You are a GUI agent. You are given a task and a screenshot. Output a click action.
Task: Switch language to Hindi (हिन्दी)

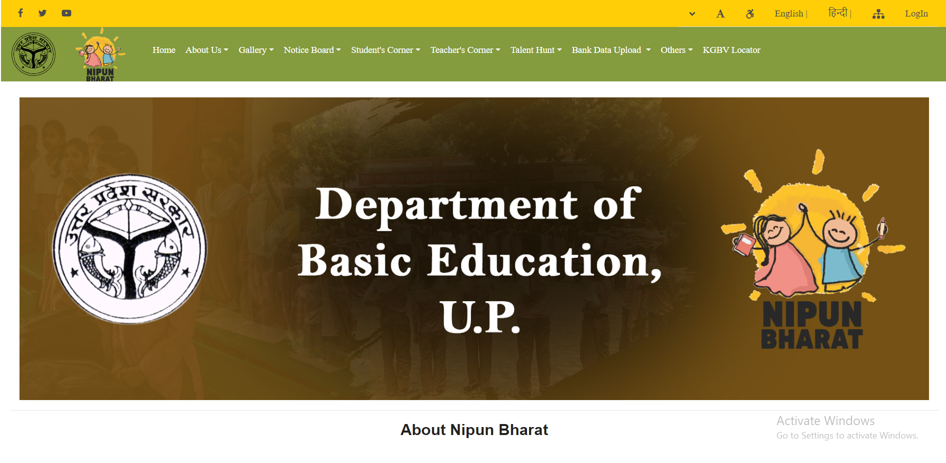pyautogui.click(x=837, y=13)
